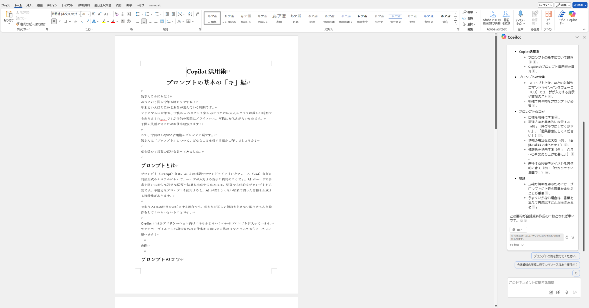
Task: Open the 置換 (Replace) tool
Action: (x=468, y=18)
